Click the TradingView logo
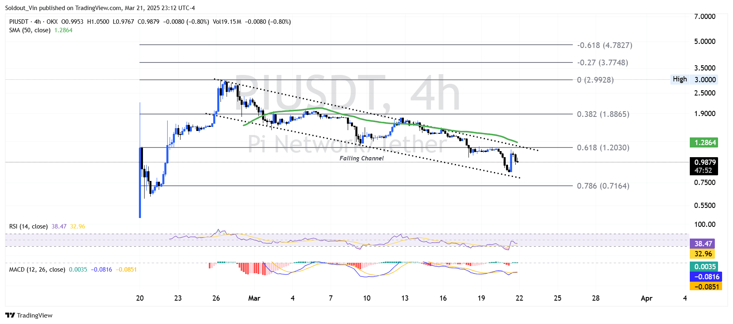 coord(29,315)
